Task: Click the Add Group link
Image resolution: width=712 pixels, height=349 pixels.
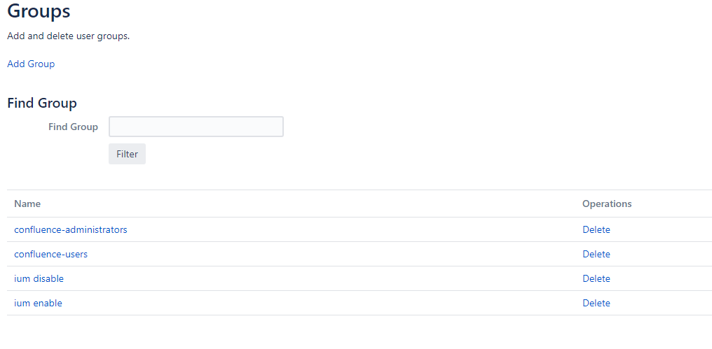Action: click(31, 64)
